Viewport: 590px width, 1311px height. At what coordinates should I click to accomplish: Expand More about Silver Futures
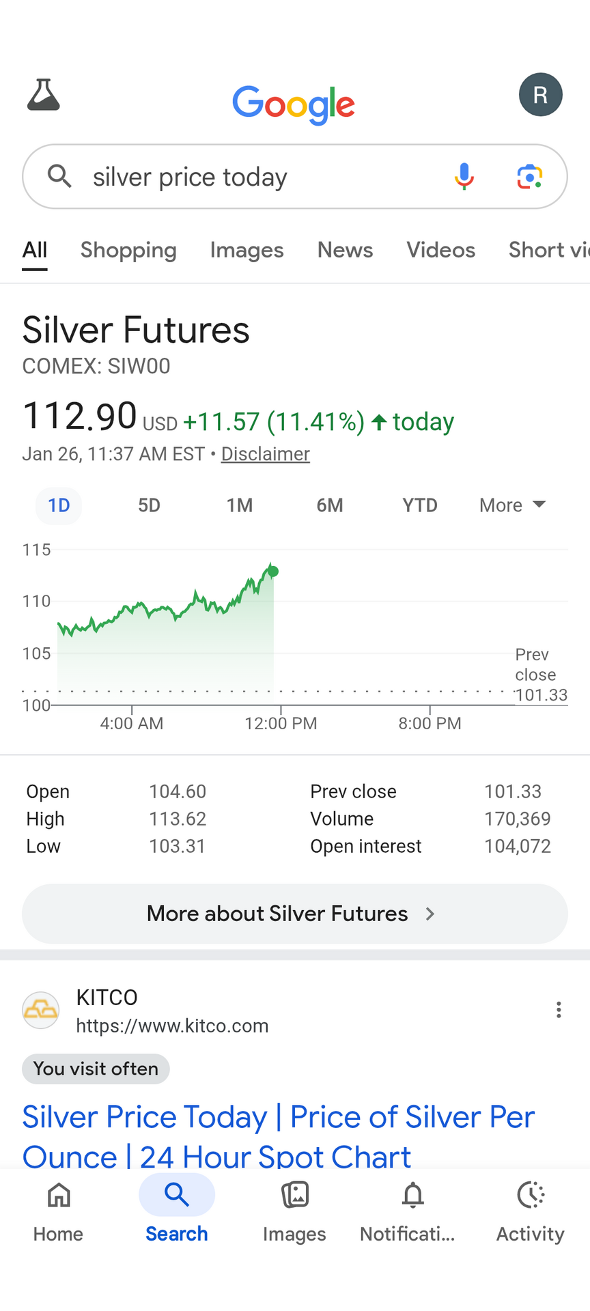295,914
